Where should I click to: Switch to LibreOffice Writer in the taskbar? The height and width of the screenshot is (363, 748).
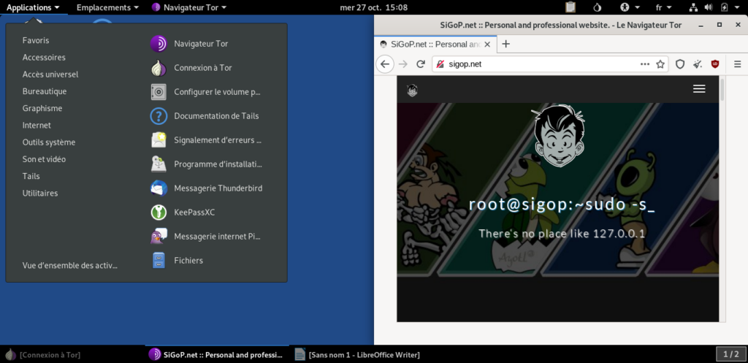tap(358, 355)
